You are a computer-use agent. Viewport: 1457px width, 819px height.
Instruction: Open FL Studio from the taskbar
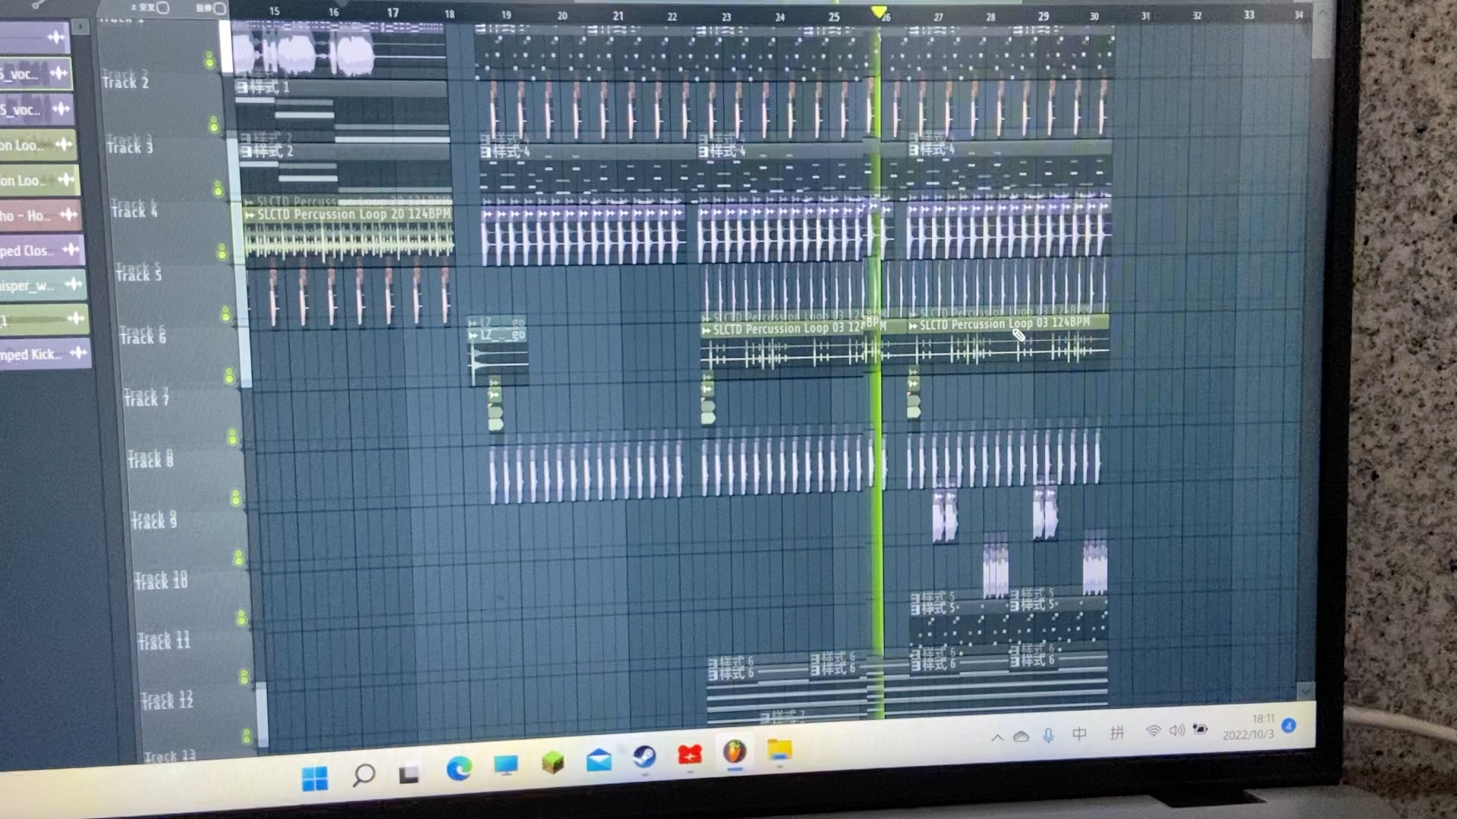point(734,753)
